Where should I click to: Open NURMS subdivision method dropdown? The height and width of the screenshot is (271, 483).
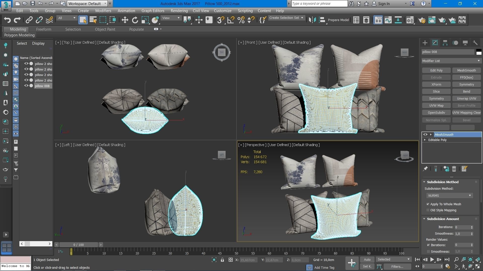pos(449,195)
